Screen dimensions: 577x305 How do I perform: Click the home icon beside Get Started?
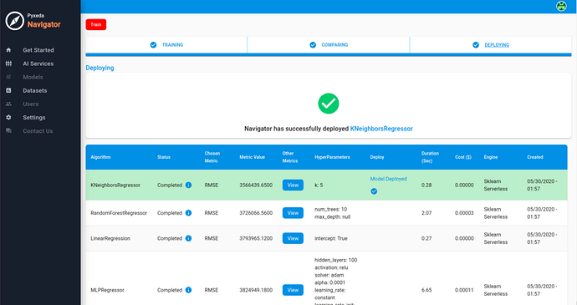coord(8,50)
